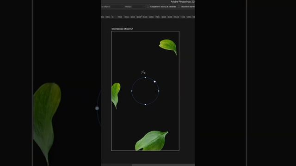Enable the 'Сохранить маску в каналах' checkbox
This screenshot has width=296, height=166.
pos(148,6)
